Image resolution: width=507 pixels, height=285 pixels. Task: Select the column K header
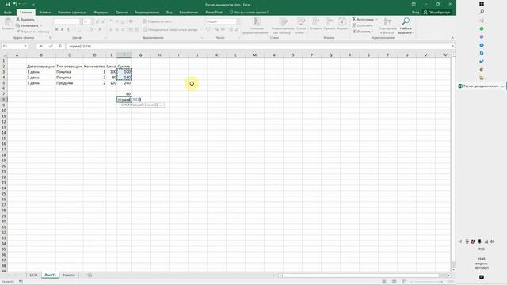point(216,55)
